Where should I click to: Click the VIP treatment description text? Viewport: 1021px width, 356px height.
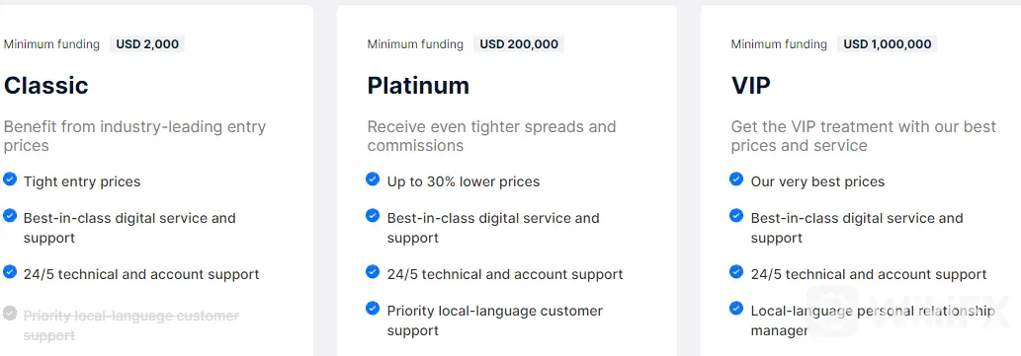[x=864, y=136]
